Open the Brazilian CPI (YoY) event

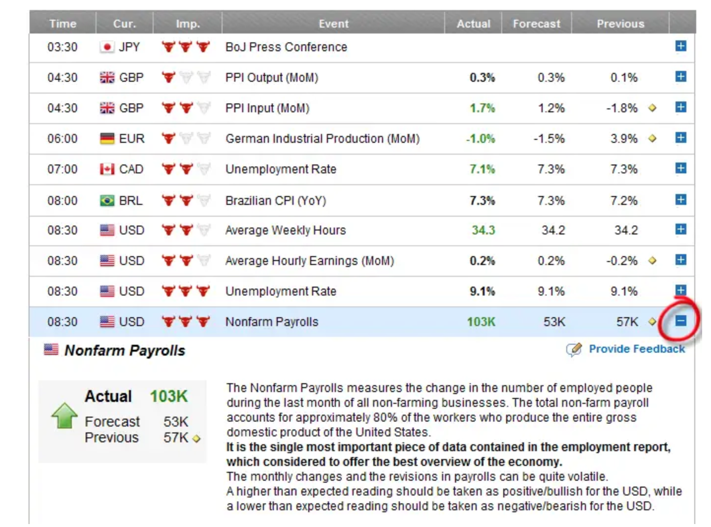coord(276,201)
